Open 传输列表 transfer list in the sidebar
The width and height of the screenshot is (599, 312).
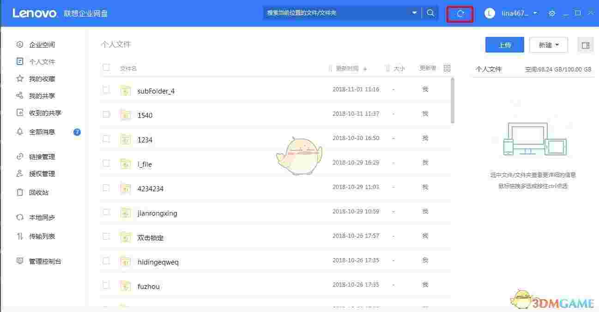(x=39, y=236)
